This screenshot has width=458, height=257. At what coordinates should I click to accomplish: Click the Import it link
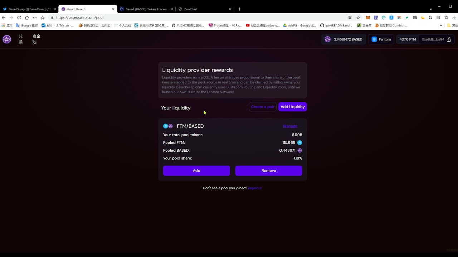255,188
